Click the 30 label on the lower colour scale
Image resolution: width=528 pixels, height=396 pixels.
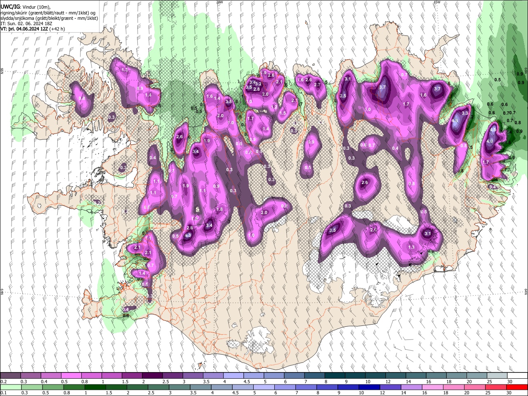coord(509,393)
